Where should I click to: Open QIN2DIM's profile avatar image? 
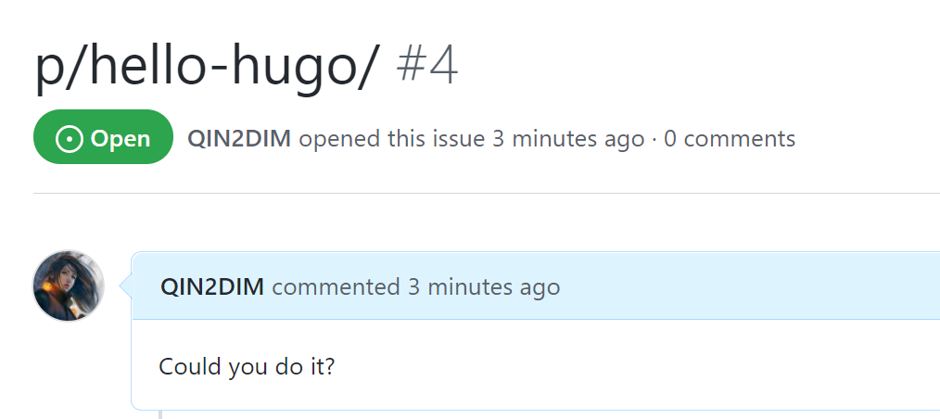(69, 286)
